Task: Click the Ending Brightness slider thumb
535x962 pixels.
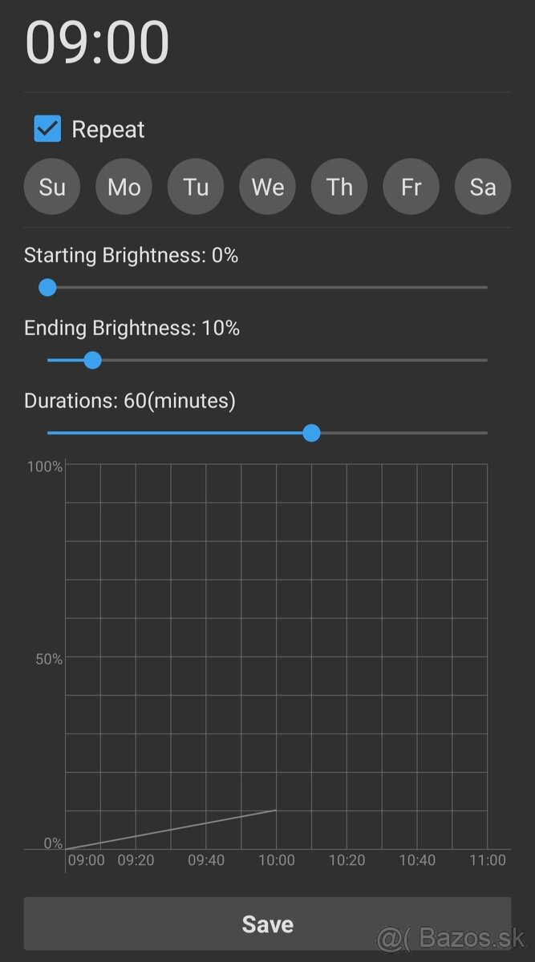Action: point(92,360)
